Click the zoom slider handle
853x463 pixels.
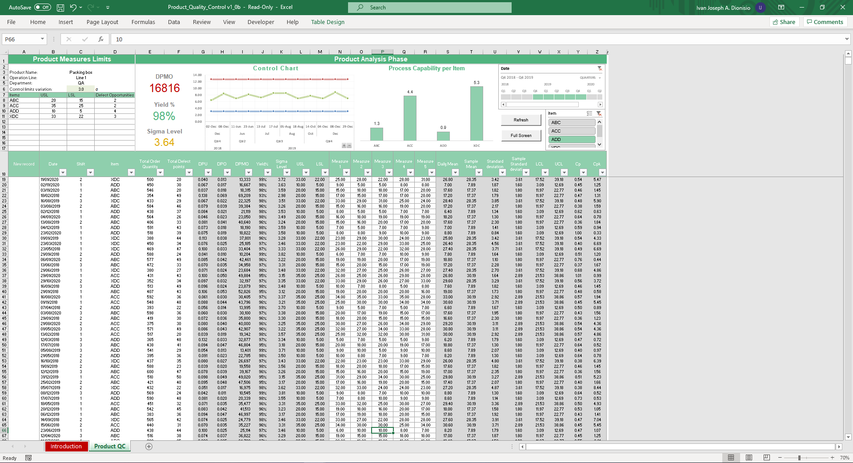click(799, 458)
